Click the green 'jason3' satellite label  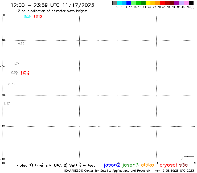tap(130, 165)
